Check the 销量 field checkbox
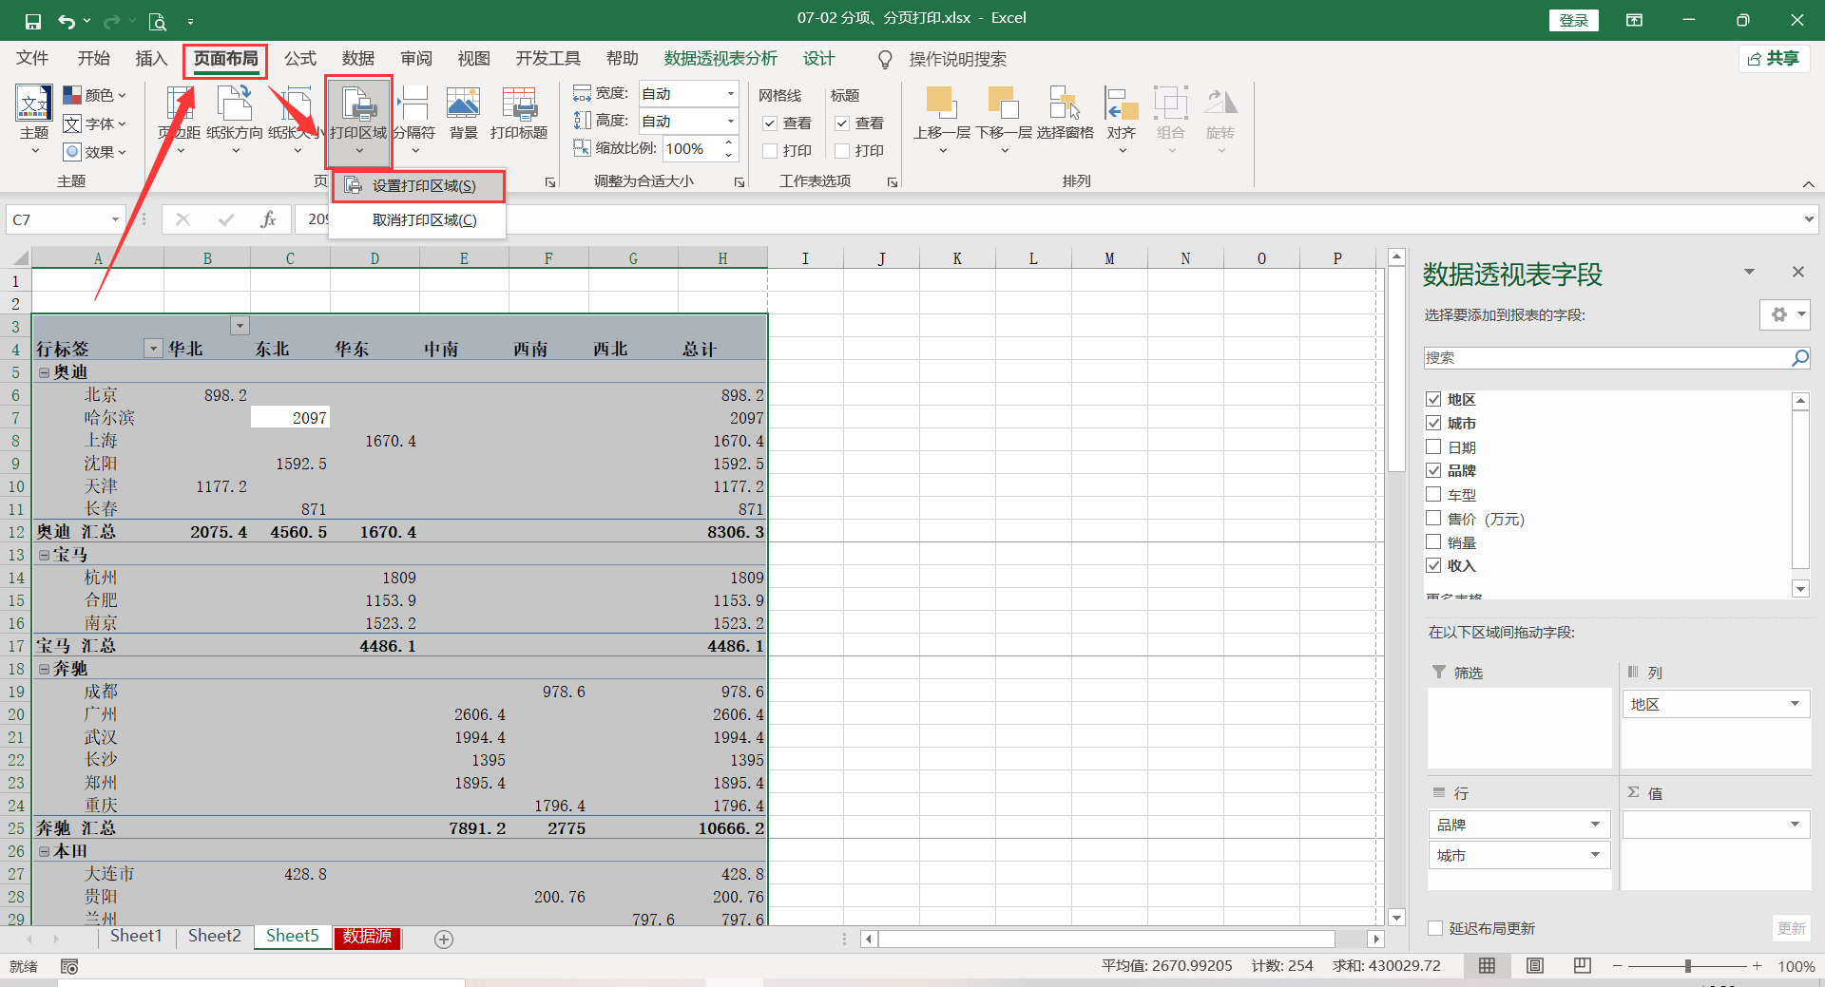 1434,541
